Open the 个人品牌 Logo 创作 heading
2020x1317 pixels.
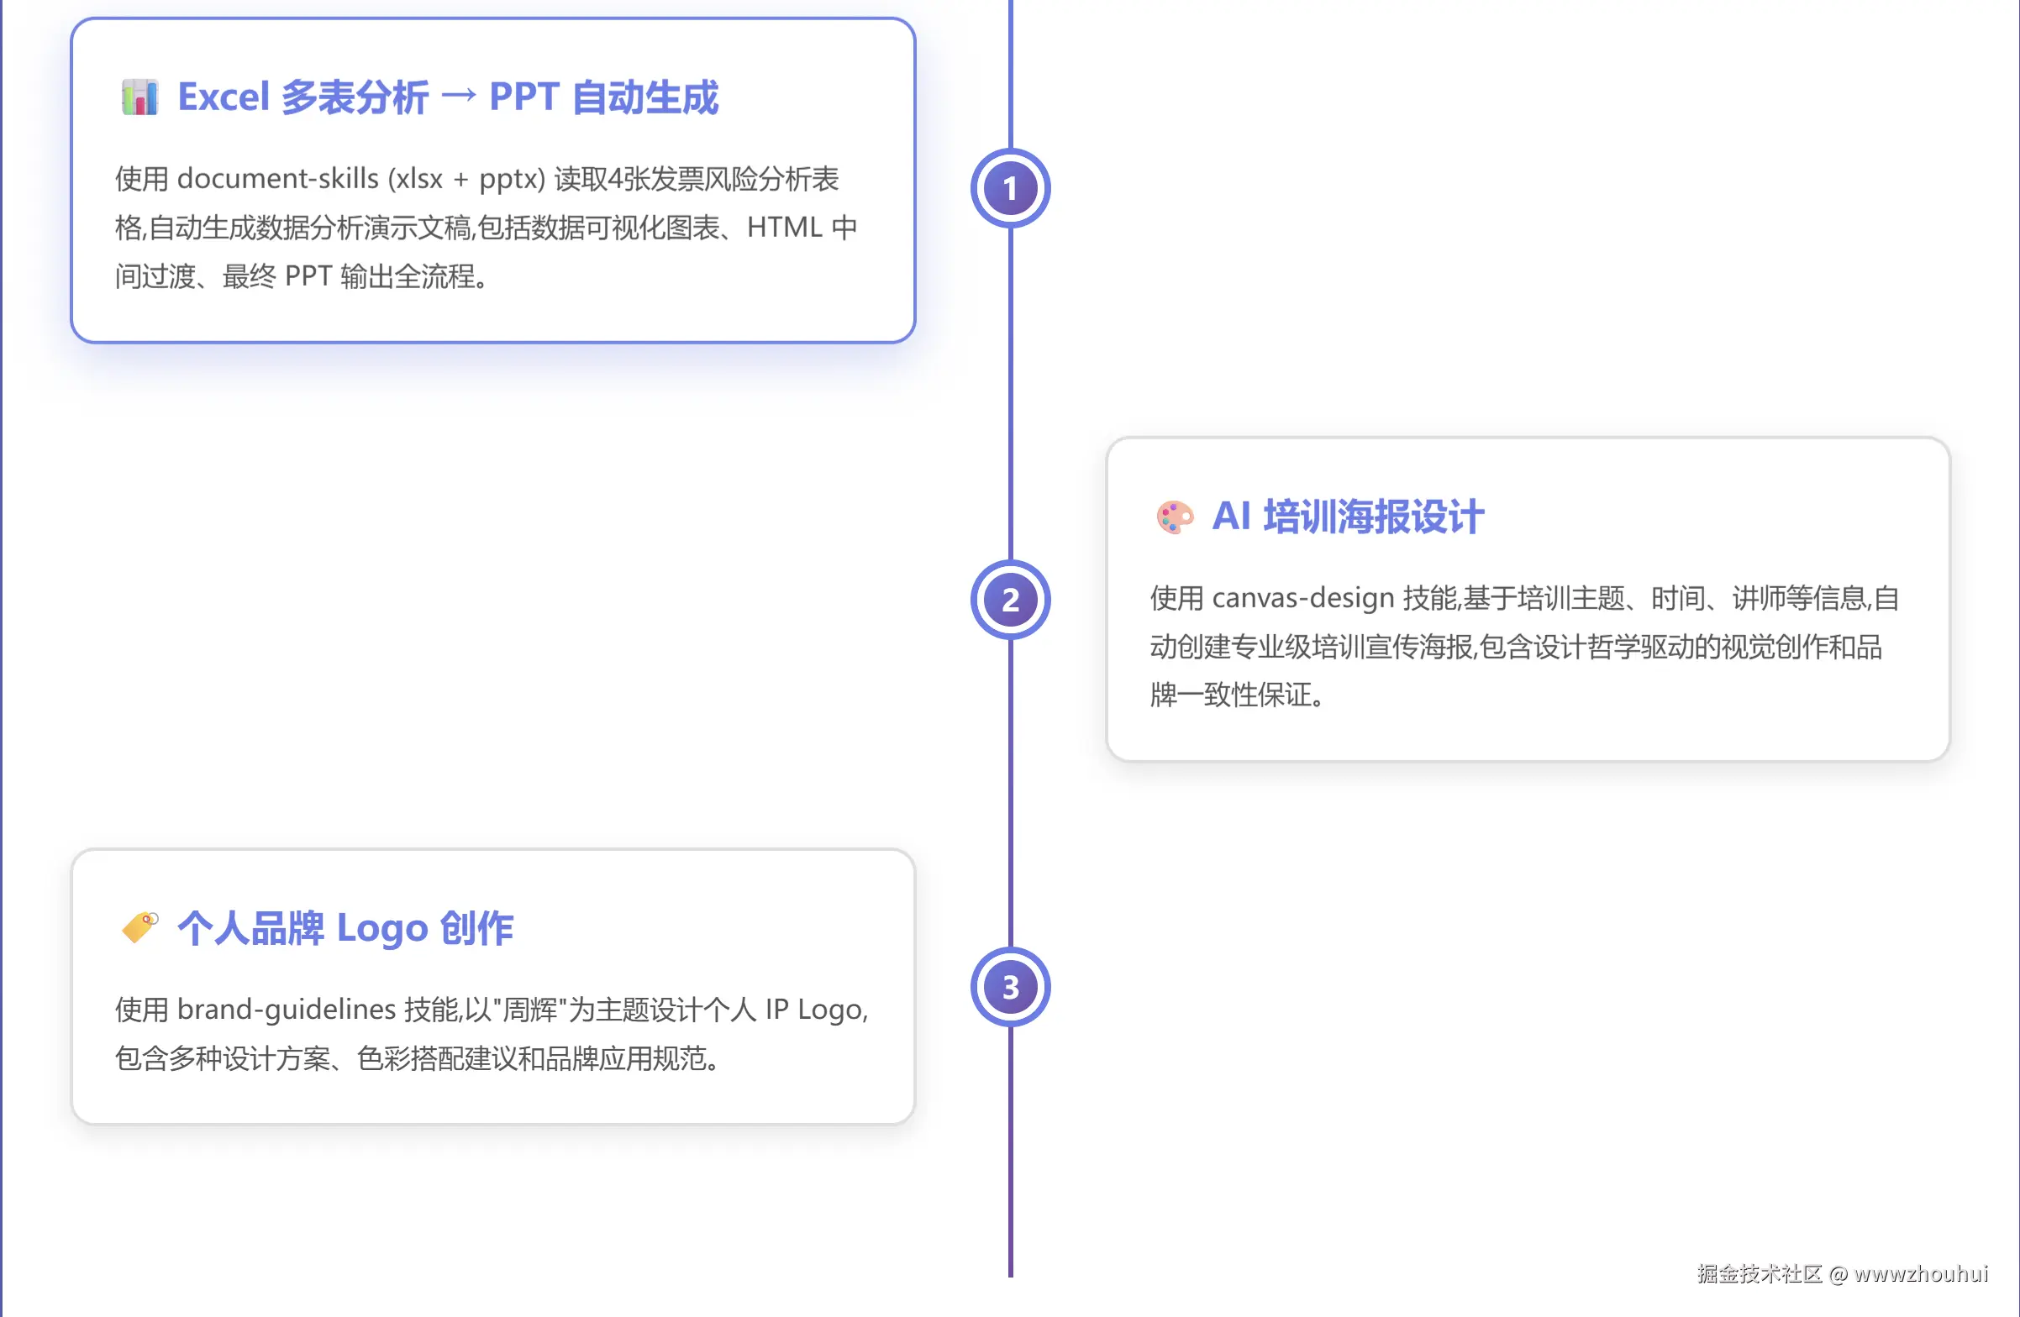pyautogui.click(x=345, y=927)
